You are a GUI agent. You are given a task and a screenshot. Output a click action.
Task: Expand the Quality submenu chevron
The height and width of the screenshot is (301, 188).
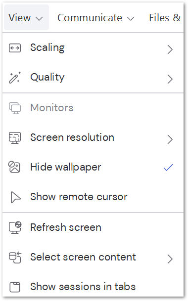pyautogui.click(x=170, y=79)
